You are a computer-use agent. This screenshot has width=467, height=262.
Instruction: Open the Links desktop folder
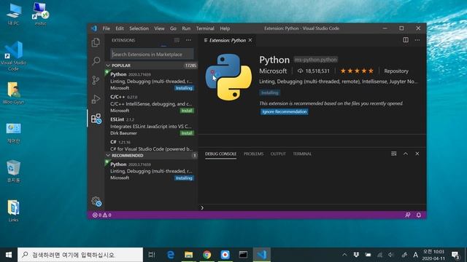(13, 211)
